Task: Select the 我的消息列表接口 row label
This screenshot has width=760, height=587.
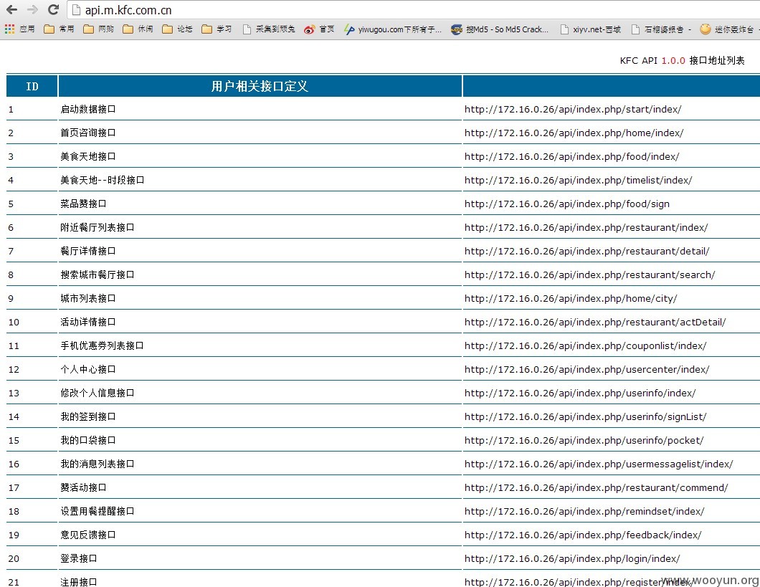Action: [x=97, y=464]
